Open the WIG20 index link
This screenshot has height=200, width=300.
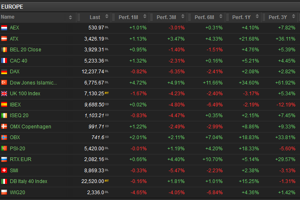click(17, 192)
